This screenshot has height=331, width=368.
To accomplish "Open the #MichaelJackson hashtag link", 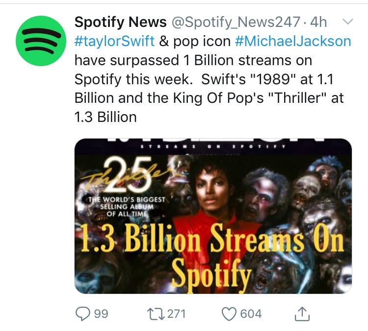I will 293,41.
